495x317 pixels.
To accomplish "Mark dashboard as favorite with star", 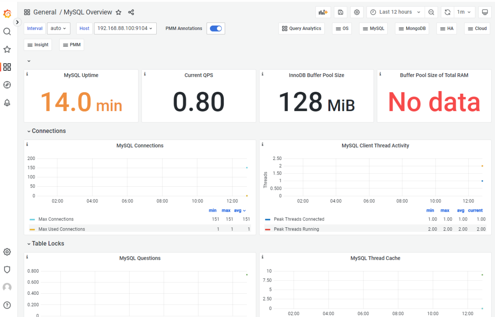I will [x=118, y=12].
